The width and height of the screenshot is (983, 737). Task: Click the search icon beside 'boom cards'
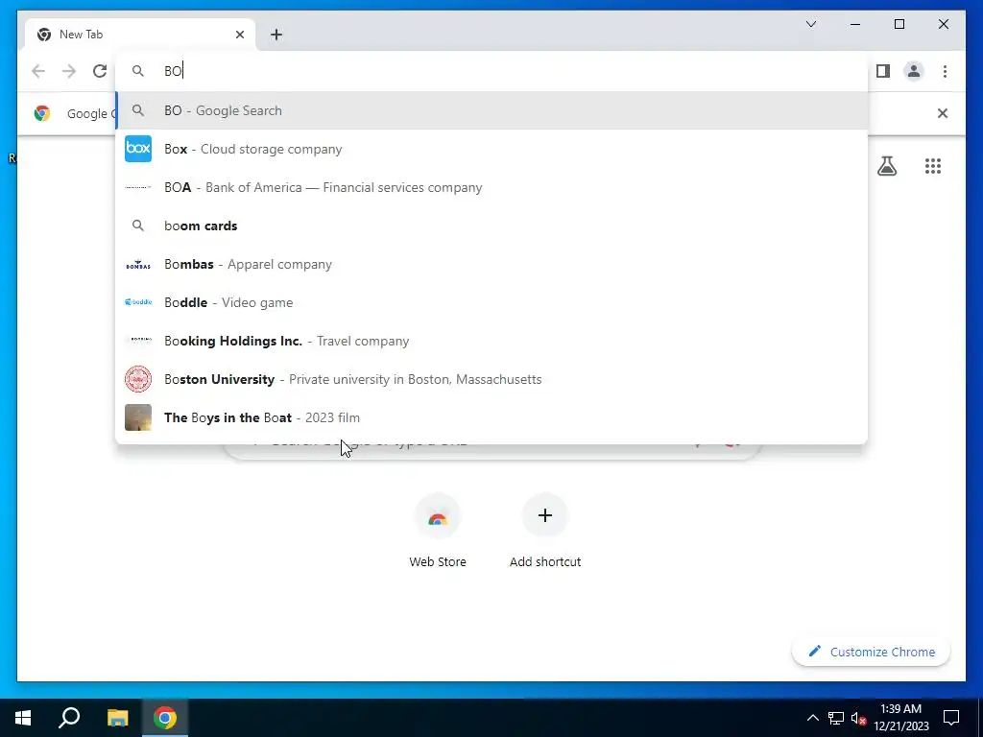[x=138, y=226]
